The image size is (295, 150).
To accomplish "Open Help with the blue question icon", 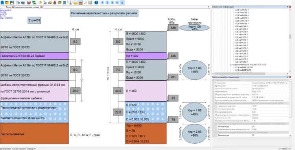I will tap(96, 3).
